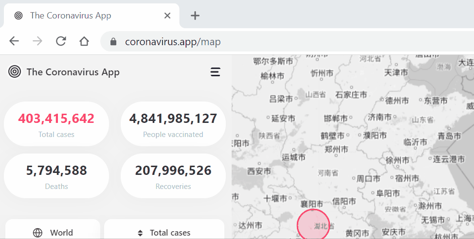Image resolution: width=474 pixels, height=239 pixels.
Task: Click 邯郸市 label on the map
Action: click(336, 119)
